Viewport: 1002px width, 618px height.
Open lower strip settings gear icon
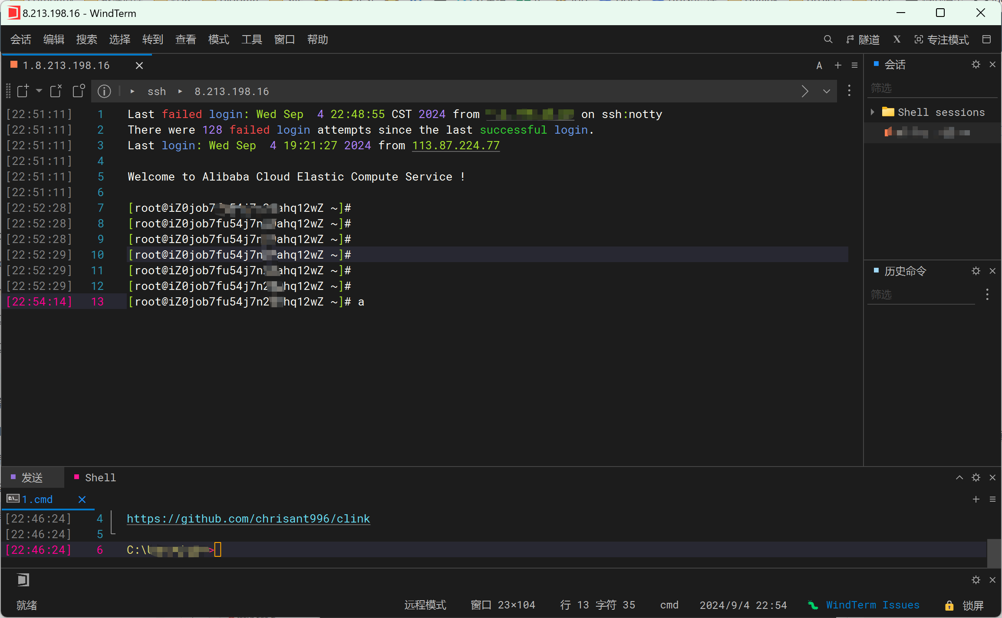click(976, 580)
